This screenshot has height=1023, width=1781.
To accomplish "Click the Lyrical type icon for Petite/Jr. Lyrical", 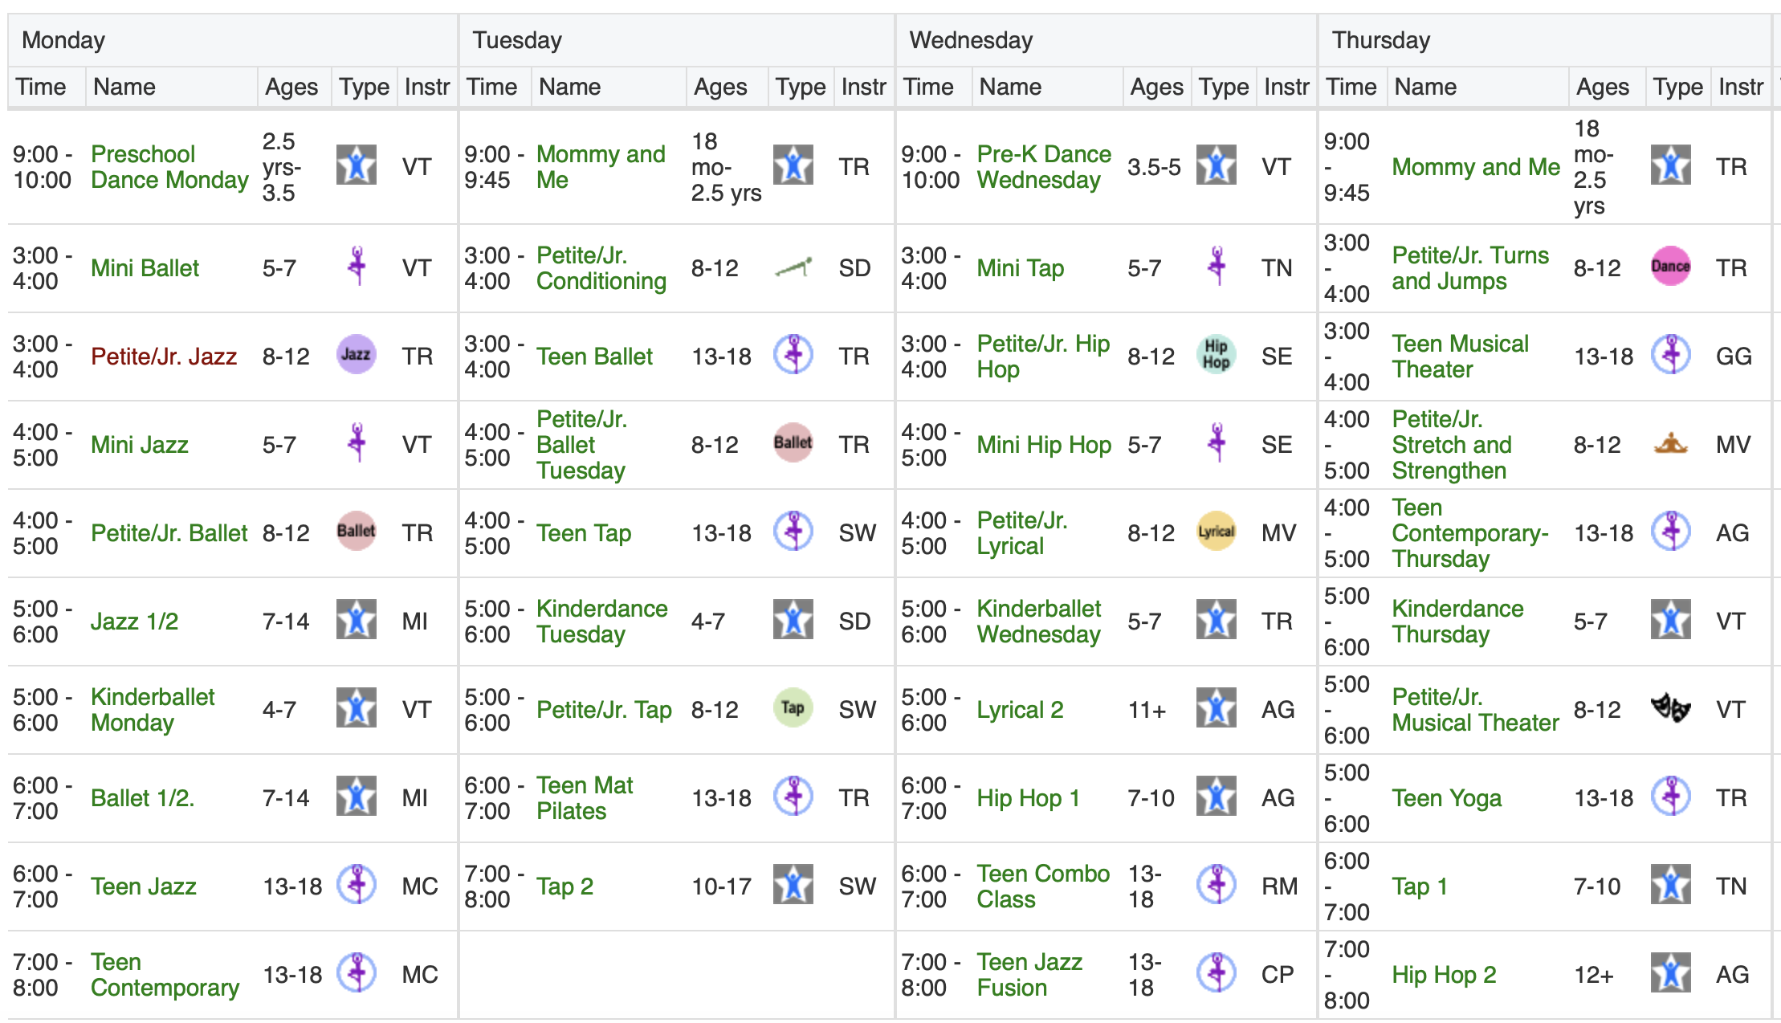I will click(x=1216, y=532).
